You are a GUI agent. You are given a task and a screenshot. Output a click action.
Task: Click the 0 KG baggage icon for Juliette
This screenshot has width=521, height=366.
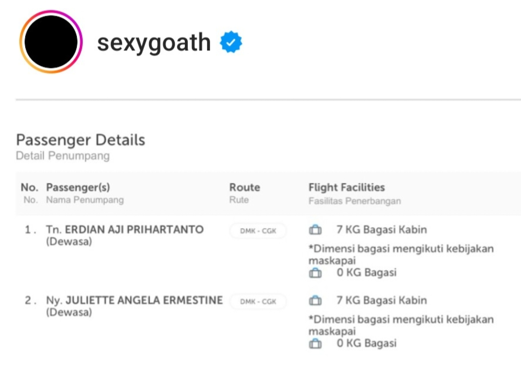tap(315, 344)
